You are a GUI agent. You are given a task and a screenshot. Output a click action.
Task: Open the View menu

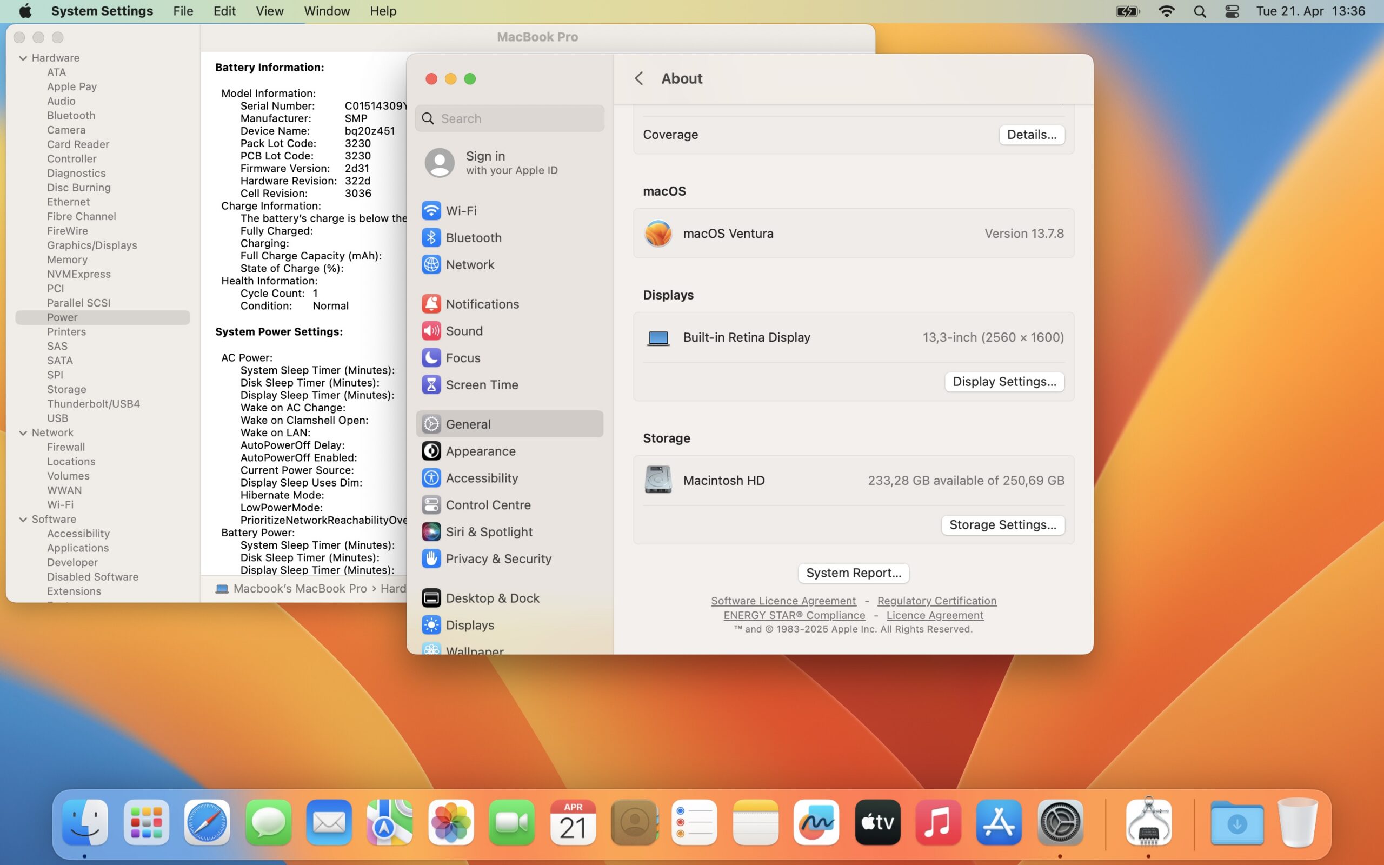tap(269, 11)
